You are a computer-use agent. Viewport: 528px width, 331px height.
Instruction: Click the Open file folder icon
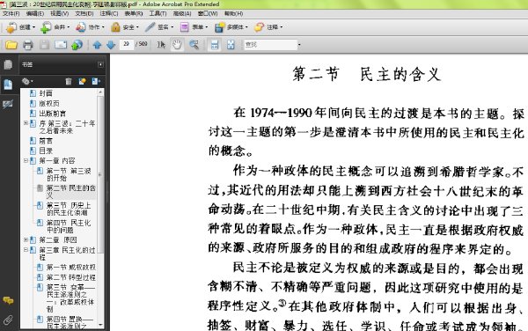coord(11,45)
